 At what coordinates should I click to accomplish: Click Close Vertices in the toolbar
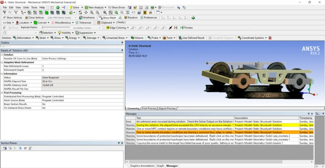pos(34,18)
